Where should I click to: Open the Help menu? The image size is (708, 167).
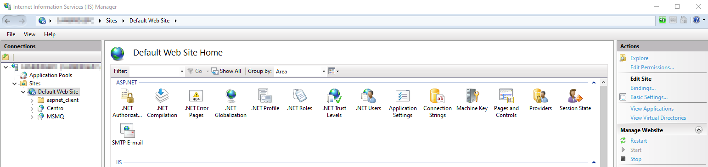click(x=50, y=34)
